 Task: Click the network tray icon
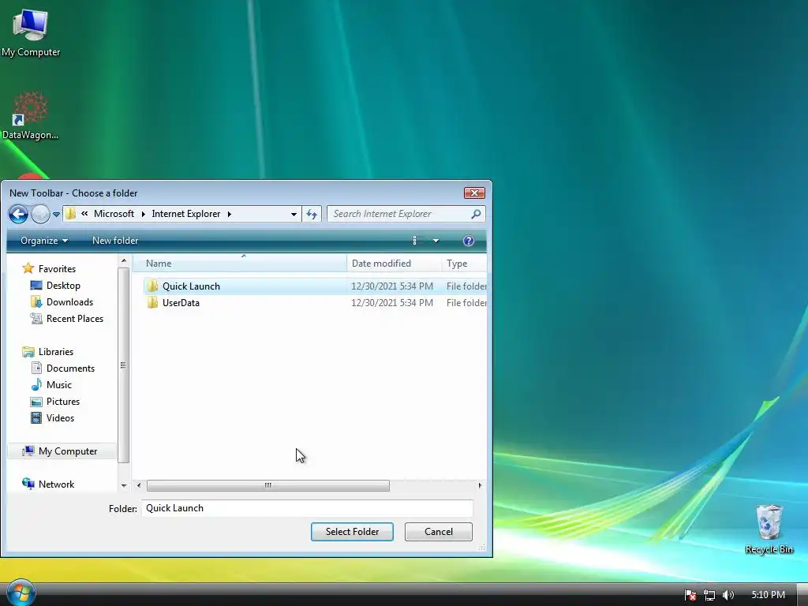click(x=709, y=595)
